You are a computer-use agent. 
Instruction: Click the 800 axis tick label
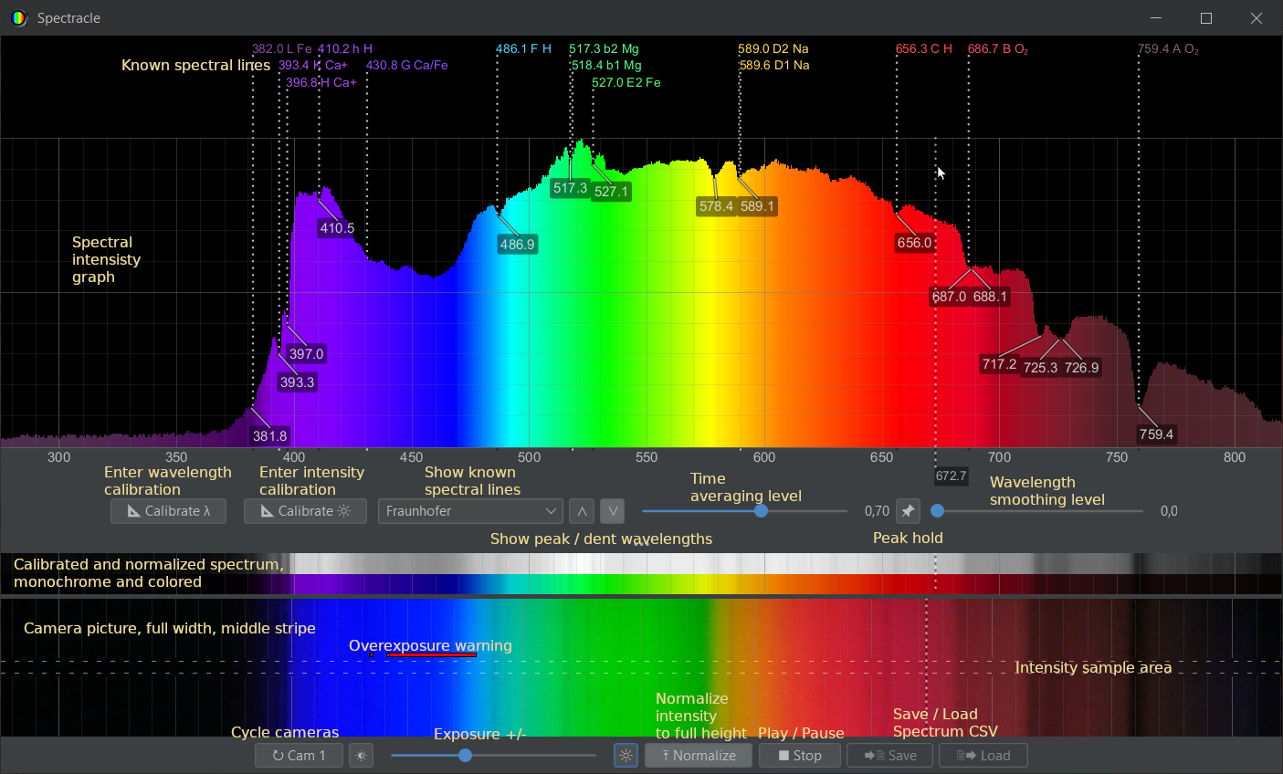click(1235, 457)
